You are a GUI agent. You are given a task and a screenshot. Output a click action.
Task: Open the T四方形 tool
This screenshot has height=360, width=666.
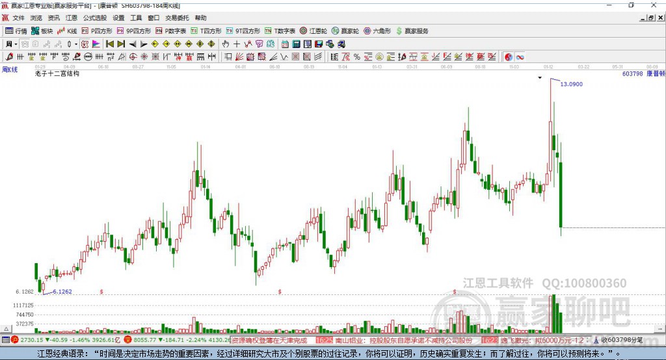206,31
